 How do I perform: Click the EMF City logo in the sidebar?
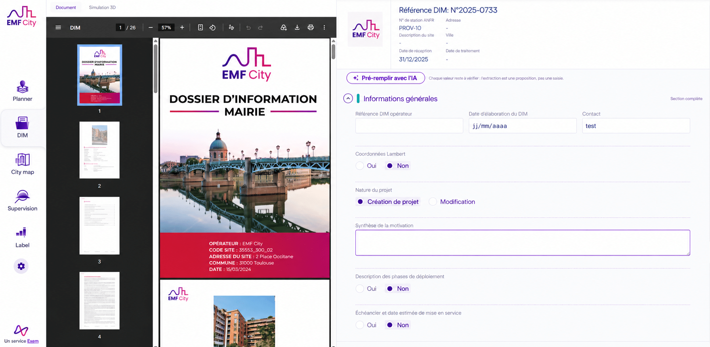pyautogui.click(x=21, y=17)
